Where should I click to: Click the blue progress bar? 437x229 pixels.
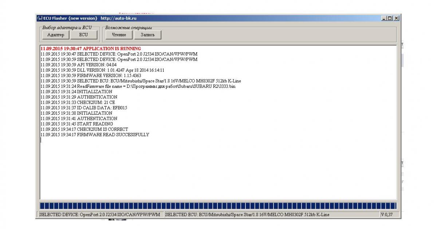(x=218, y=205)
